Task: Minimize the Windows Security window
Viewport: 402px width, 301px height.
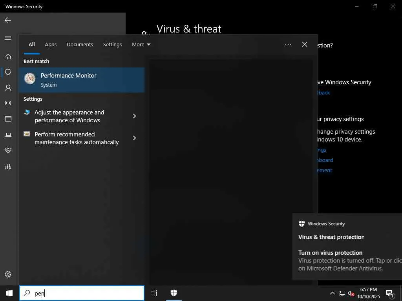Action: pyautogui.click(x=356, y=6)
